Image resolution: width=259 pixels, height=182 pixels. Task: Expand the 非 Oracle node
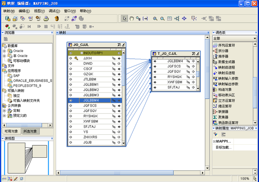click(4, 56)
